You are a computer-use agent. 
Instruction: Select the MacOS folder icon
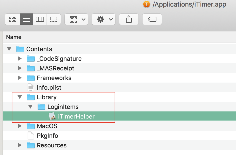tap(31, 126)
